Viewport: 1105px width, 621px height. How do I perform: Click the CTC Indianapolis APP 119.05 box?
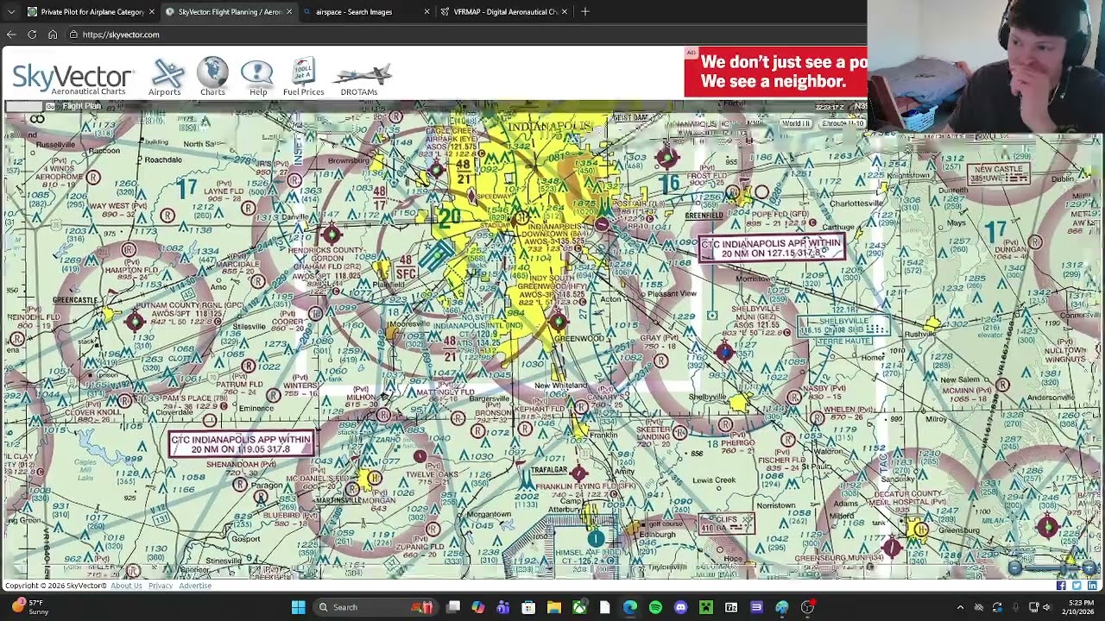coord(241,444)
